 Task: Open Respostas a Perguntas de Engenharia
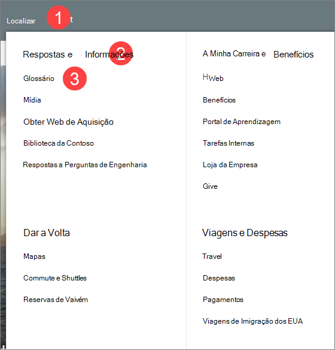(x=85, y=165)
